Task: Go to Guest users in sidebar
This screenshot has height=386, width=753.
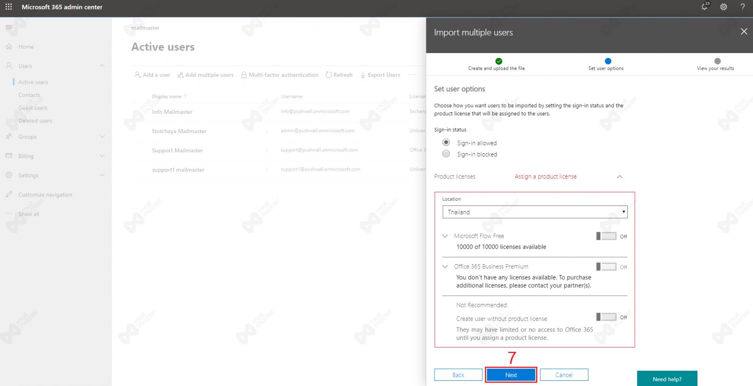Action: pos(33,108)
